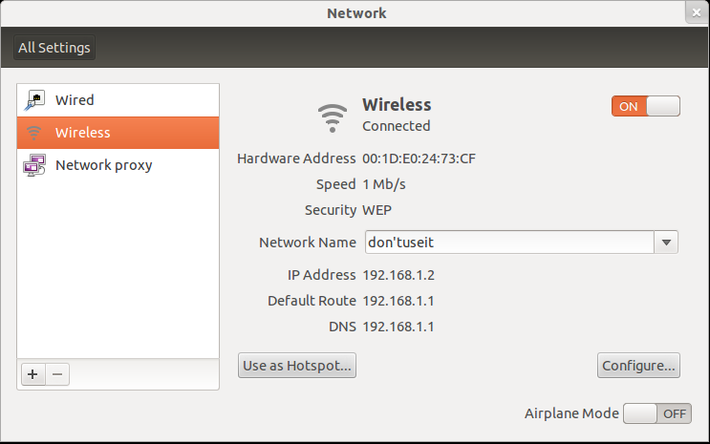This screenshot has width=710, height=444.
Task: Turn off the Wireless ON switch
Action: coord(645,106)
